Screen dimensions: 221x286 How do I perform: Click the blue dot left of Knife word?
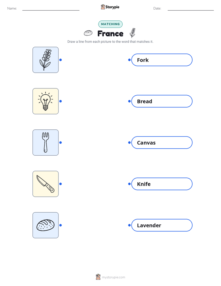pos(129,184)
